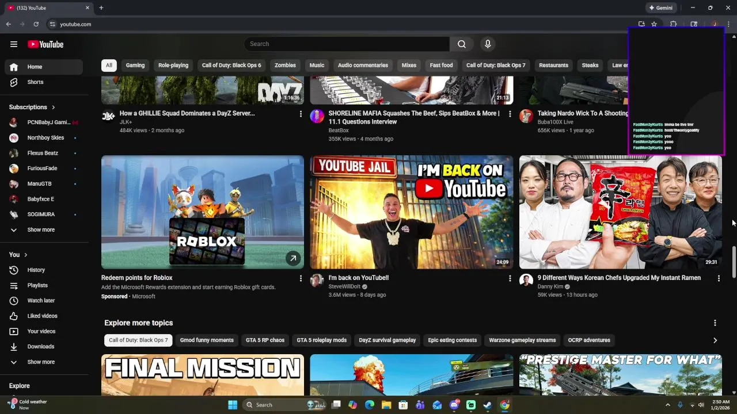Open History in the sidebar
The width and height of the screenshot is (737, 414).
(44, 270)
